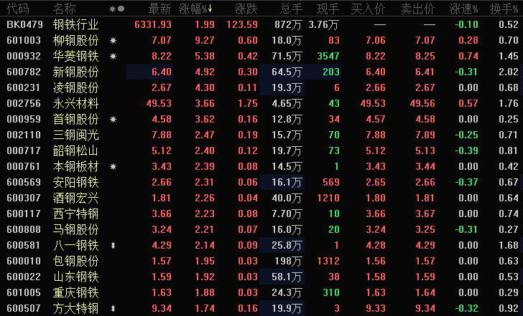Click the star marker beside 首钢股份
Viewport: 523px width, 316px height.
(113, 119)
